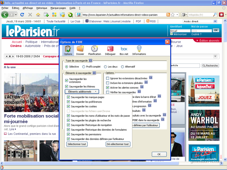This screenshot has height=170, width=227.
Task: Click the search magnifier in Wikipédia box
Action: [x=215, y=15]
